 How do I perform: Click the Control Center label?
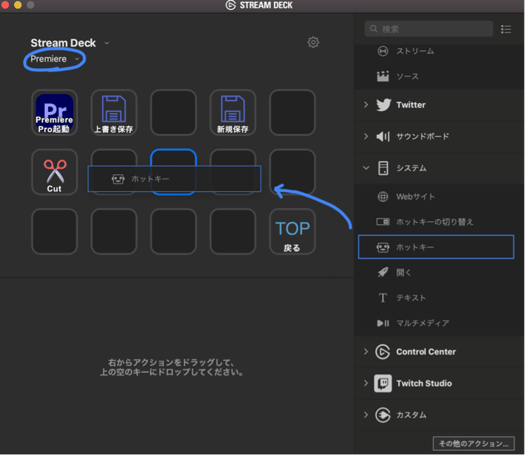[x=426, y=352]
